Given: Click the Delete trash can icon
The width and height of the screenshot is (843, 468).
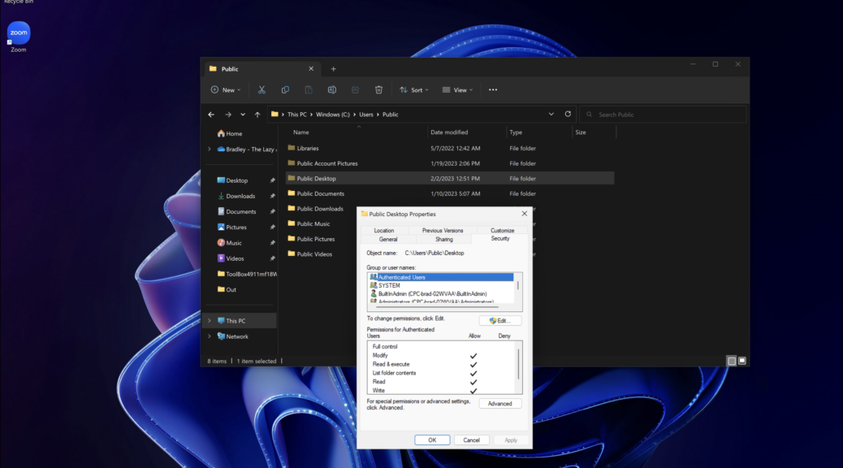Looking at the screenshot, I should [x=378, y=90].
